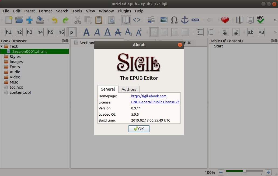Open Metadata Editor info icon
The image size is (278, 176).
coord(239,20)
